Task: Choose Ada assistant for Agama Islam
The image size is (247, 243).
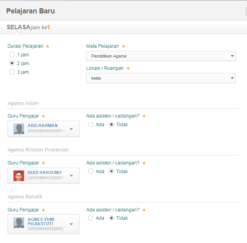Action: coord(91,125)
